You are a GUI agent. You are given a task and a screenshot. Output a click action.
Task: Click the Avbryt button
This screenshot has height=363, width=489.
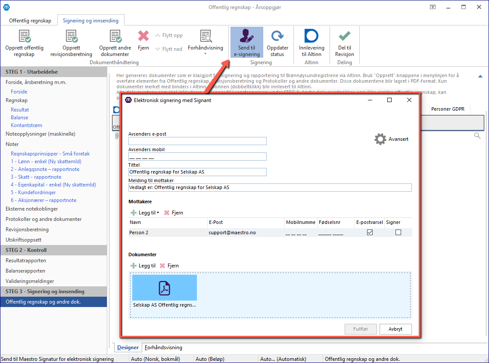[x=396, y=329]
